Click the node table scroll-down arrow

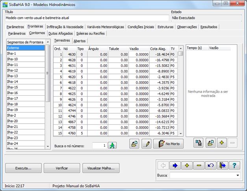point(181,134)
